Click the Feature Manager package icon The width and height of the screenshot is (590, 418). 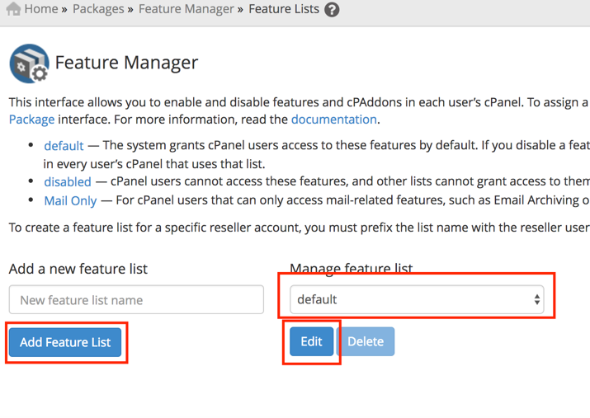click(30, 63)
